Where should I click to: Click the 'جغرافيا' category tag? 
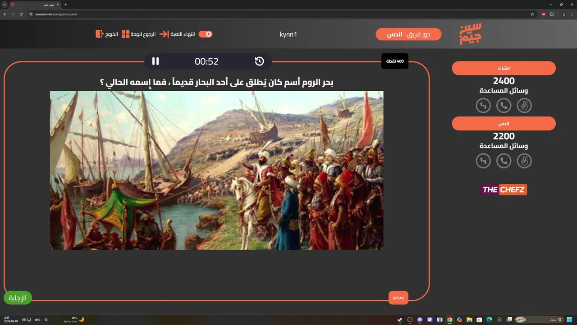click(398, 298)
